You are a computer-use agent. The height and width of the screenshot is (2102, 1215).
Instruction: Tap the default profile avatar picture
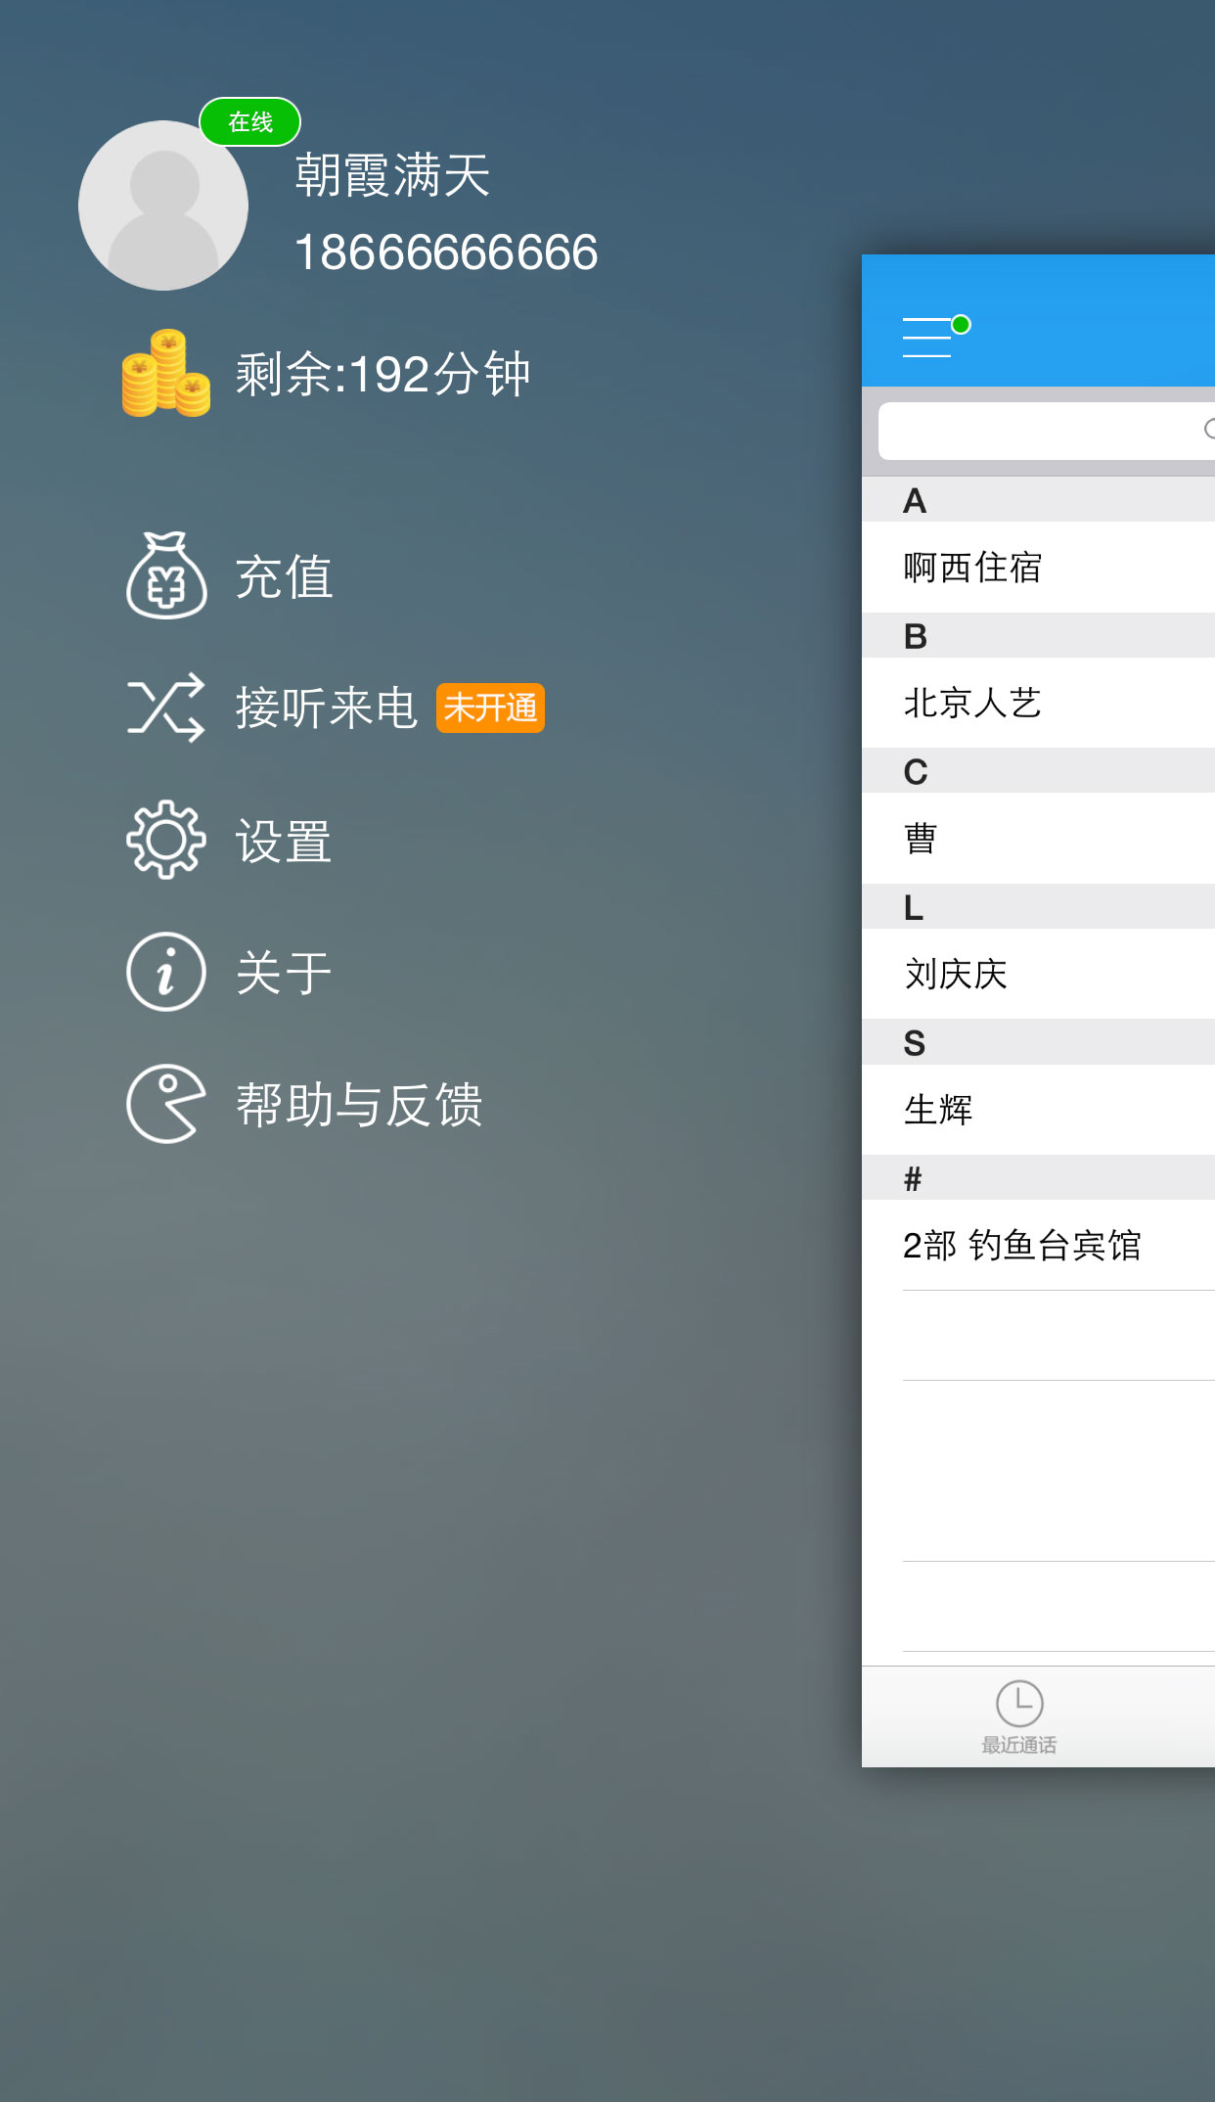click(163, 206)
